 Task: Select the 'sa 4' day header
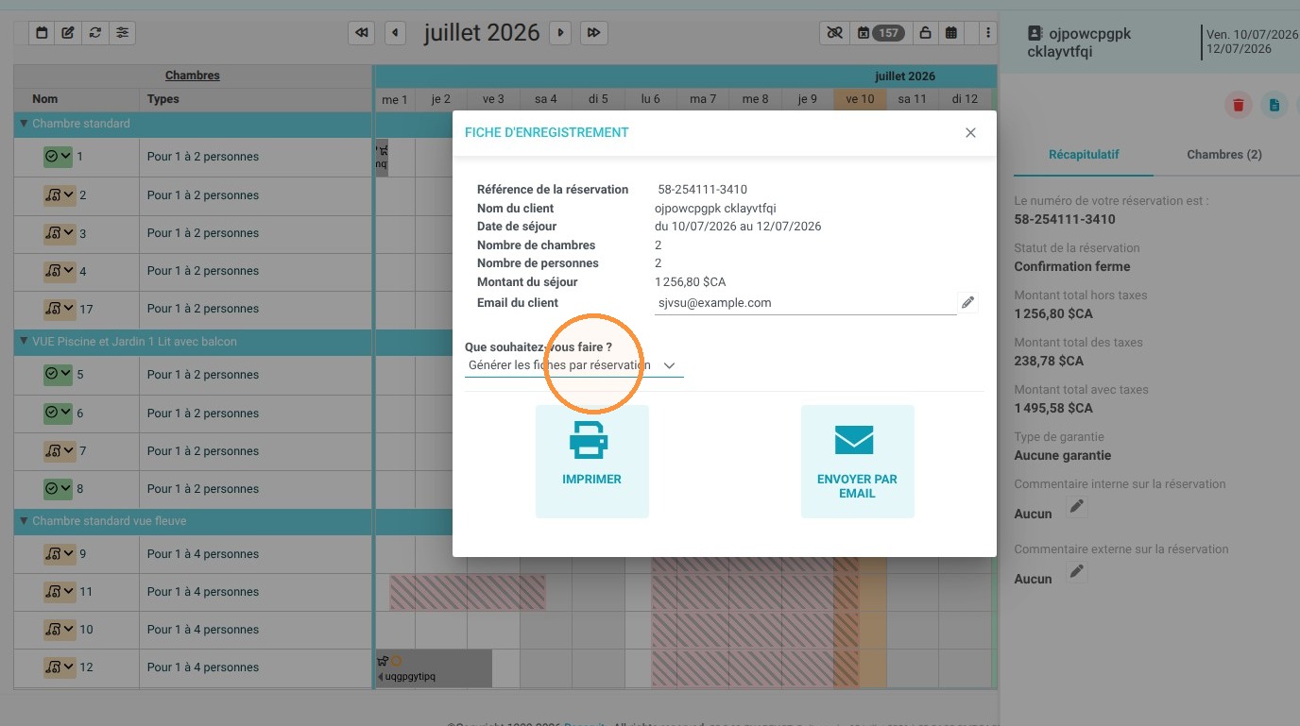coord(546,99)
